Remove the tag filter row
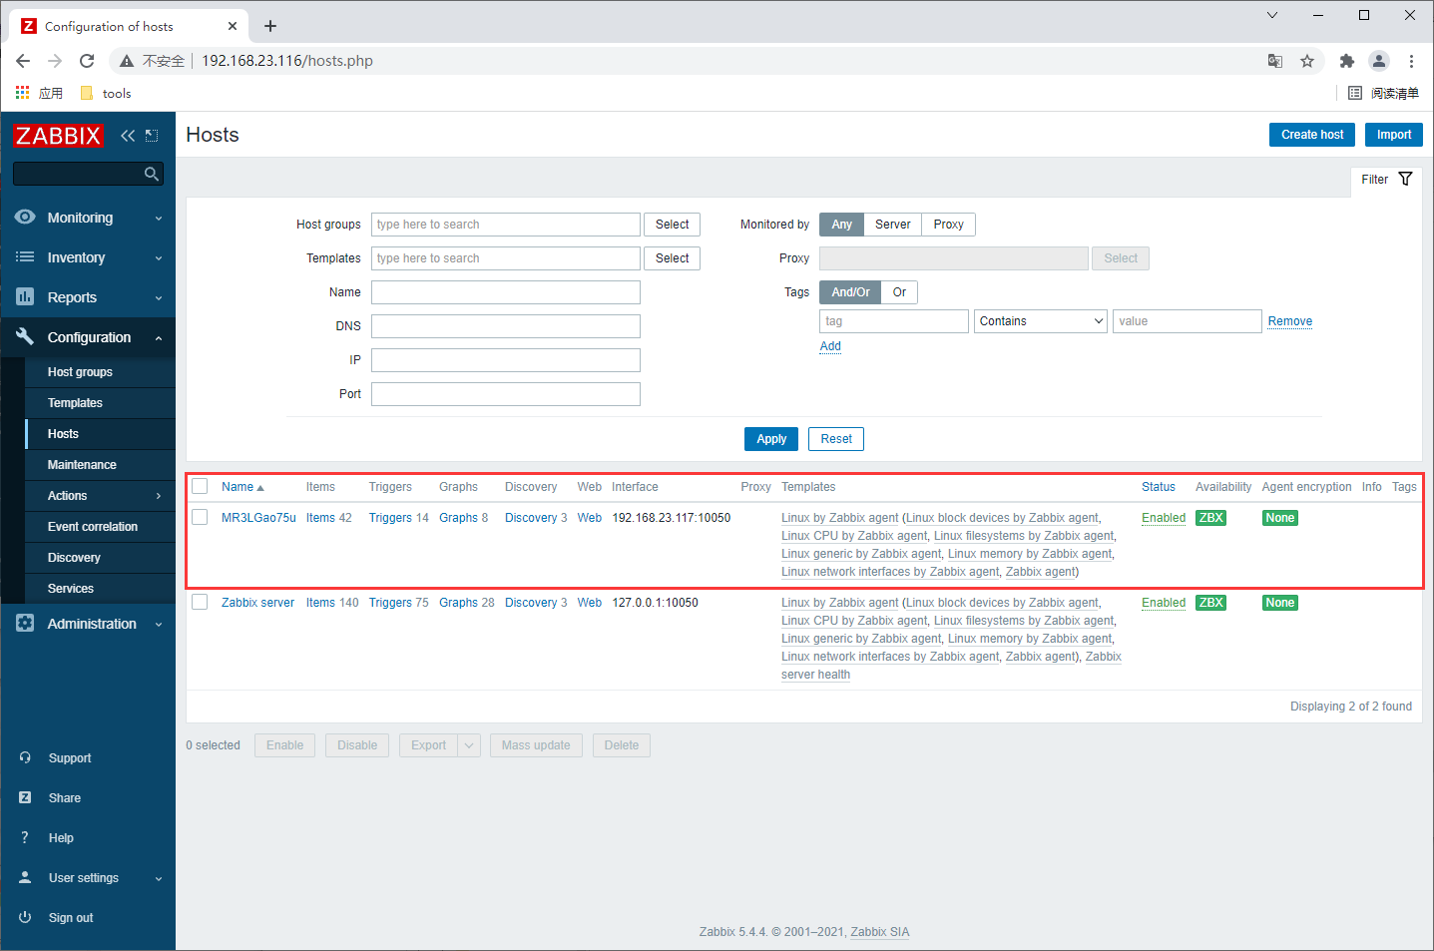The width and height of the screenshot is (1434, 951). 1290,321
